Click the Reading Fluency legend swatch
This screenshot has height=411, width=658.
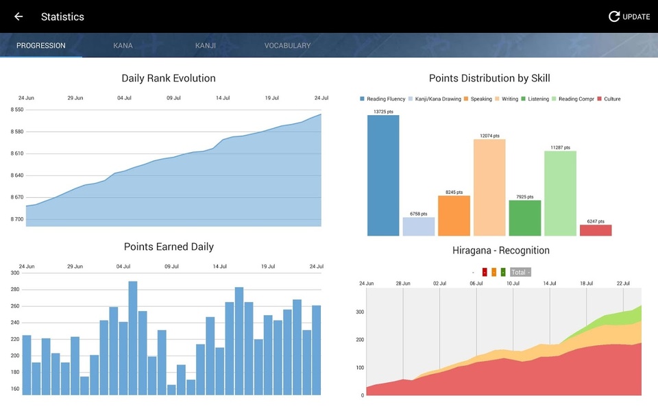coord(362,99)
